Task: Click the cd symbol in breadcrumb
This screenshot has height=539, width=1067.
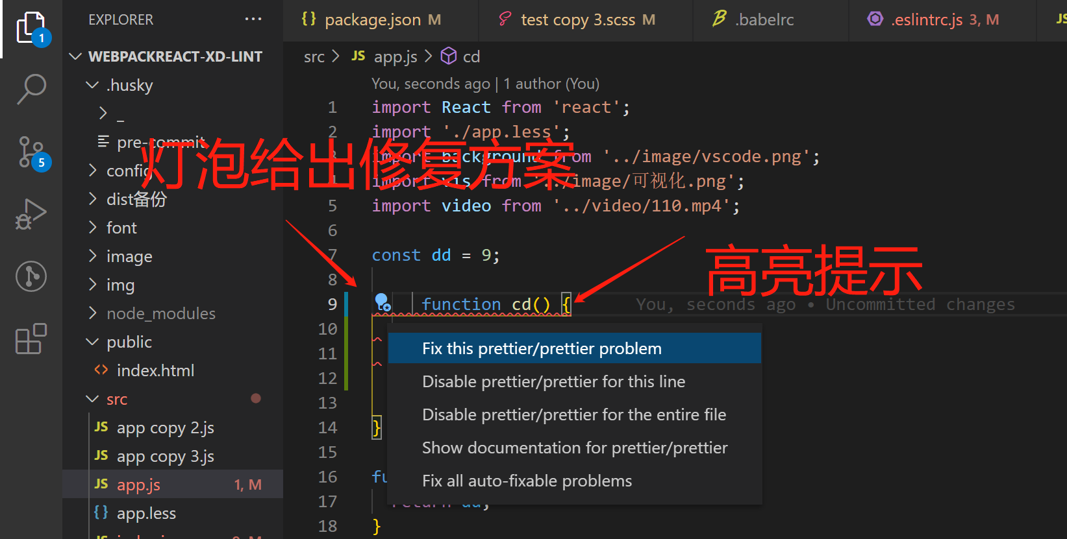Action: 470,57
